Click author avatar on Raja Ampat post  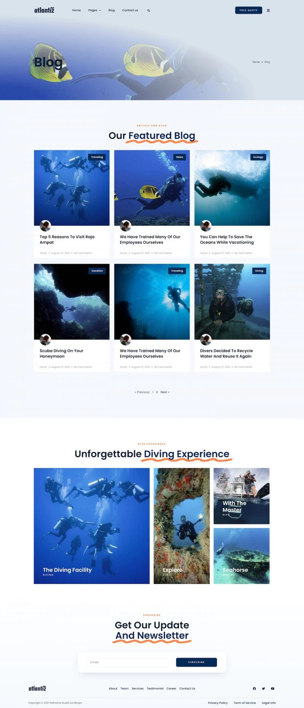tap(45, 226)
